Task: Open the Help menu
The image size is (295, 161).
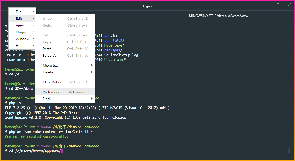Action: (x=22, y=45)
